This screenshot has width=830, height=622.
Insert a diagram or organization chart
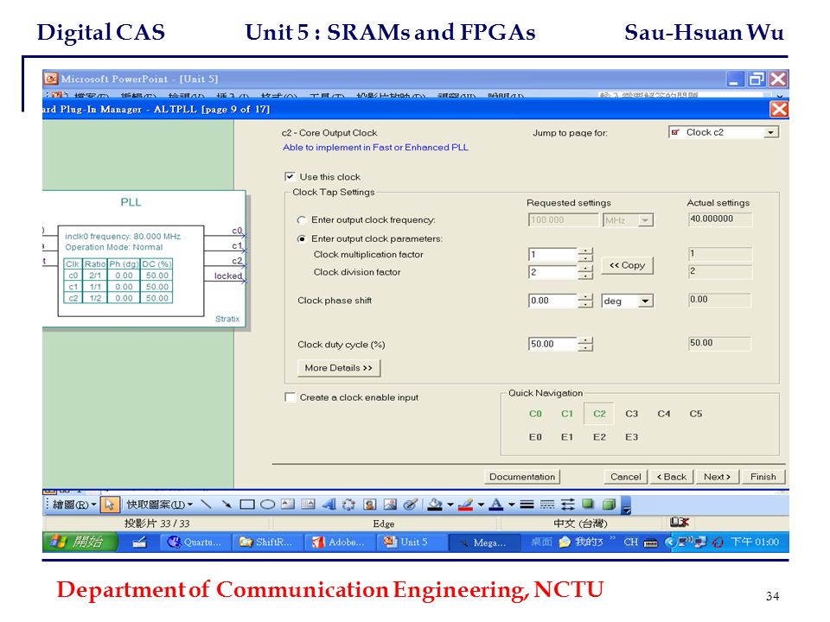click(x=348, y=504)
